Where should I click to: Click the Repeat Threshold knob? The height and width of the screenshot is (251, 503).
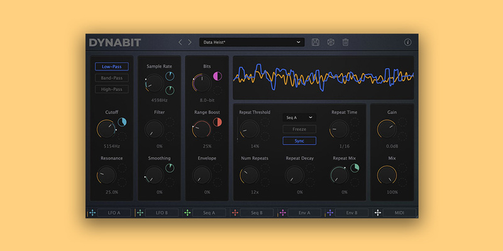click(249, 129)
